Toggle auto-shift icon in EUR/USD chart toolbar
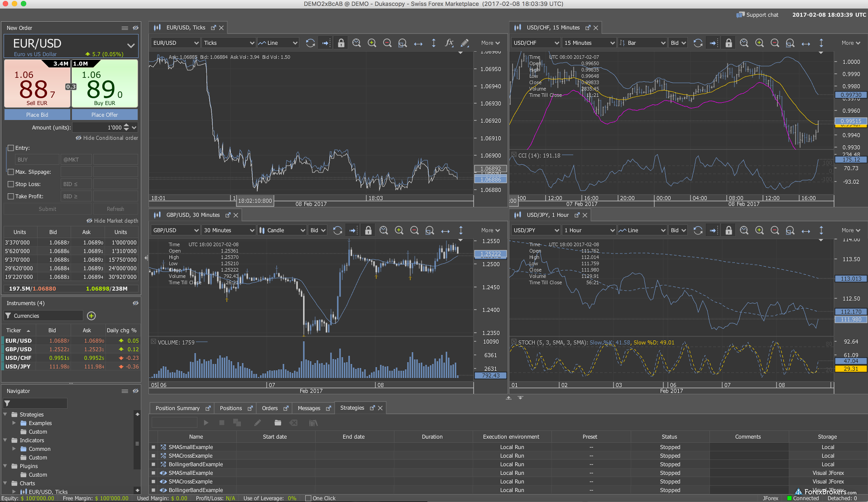Viewport: 868px width, 502px height. point(326,43)
